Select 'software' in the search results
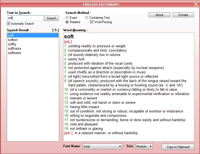Image resolution: width=200 pixels, height=154 pixels. click(33, 53)
